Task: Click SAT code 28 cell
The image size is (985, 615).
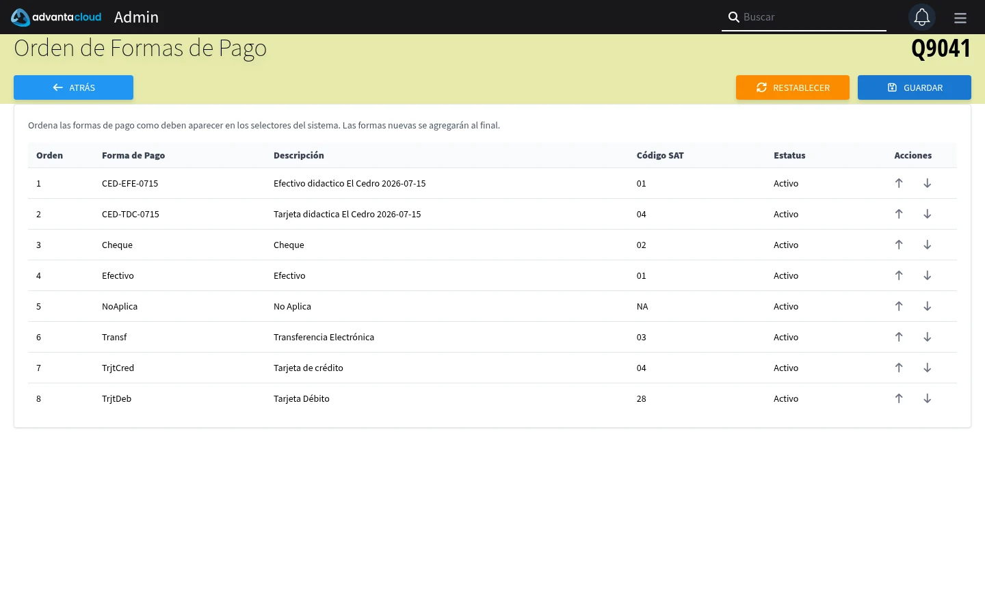Action: [x=641, y=398]
